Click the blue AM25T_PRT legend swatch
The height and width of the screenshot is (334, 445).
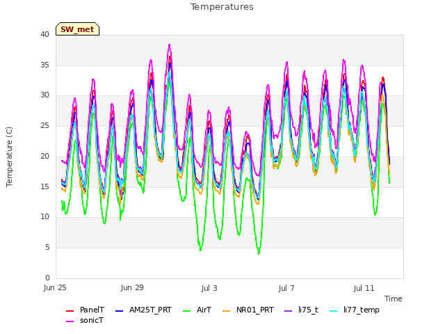click(119, 311)
